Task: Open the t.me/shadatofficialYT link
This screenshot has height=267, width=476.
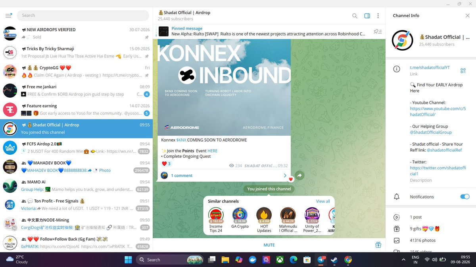Action: (430, 68)
